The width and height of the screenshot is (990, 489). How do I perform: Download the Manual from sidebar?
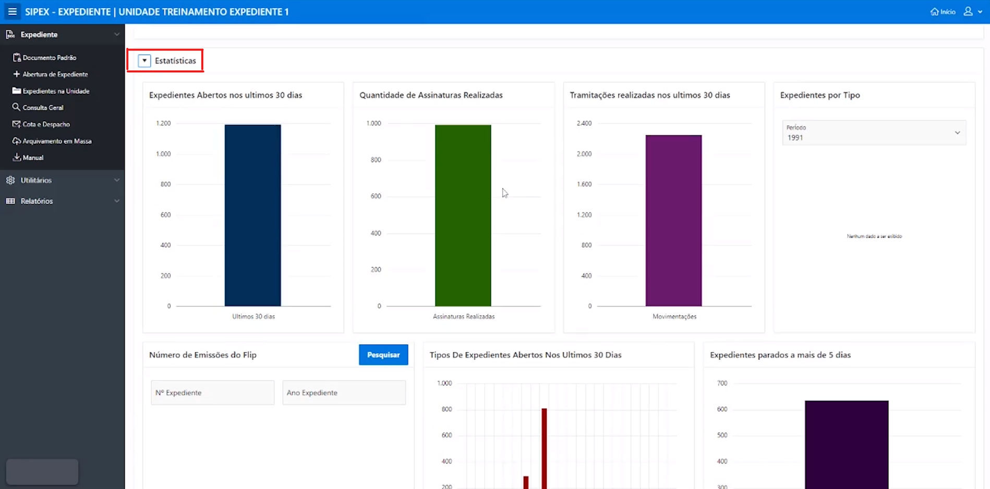[33, 158]
